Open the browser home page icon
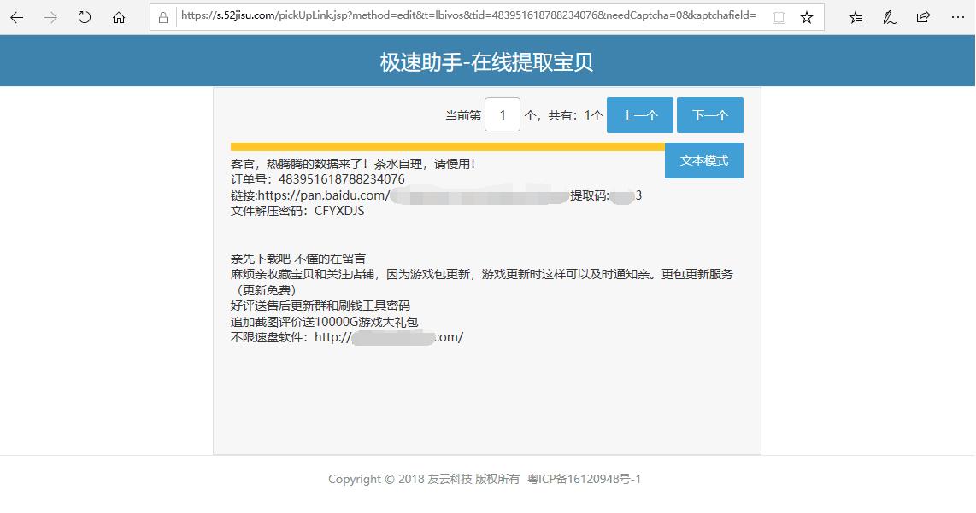The width and height of the screenshot is (976, 513). click(119, 16)
